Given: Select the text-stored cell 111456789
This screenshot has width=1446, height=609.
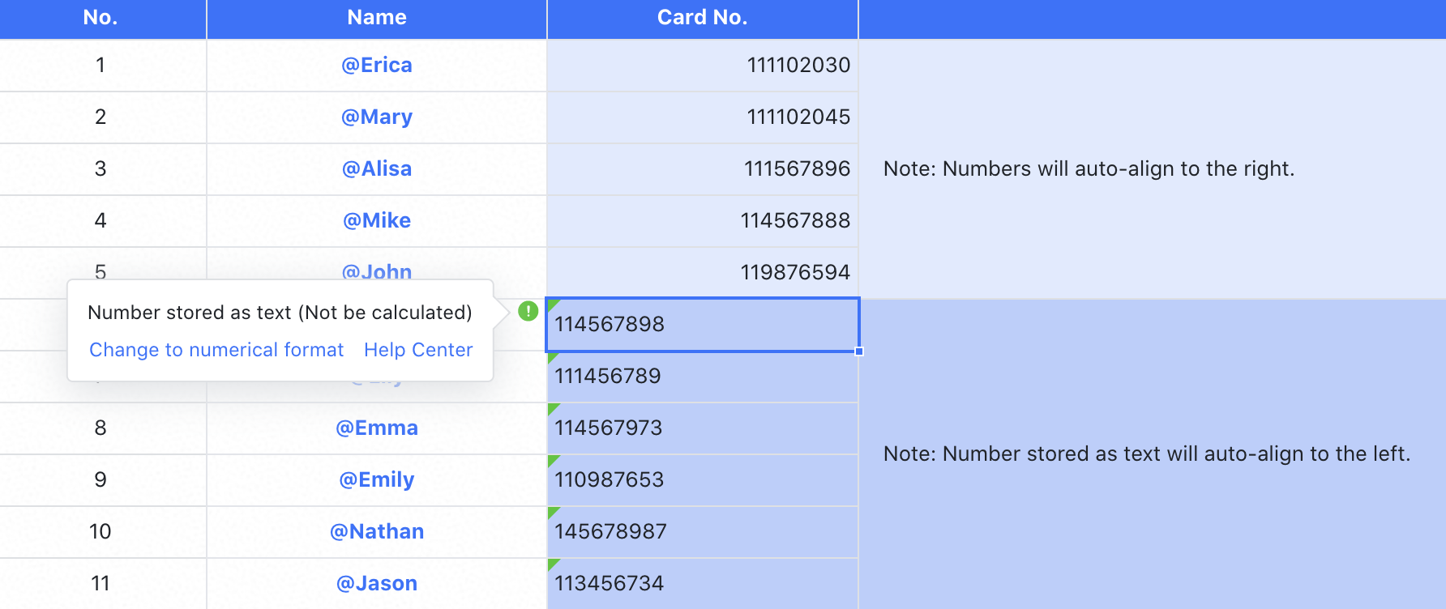Looking at the screenshot, I should [702, 376].
